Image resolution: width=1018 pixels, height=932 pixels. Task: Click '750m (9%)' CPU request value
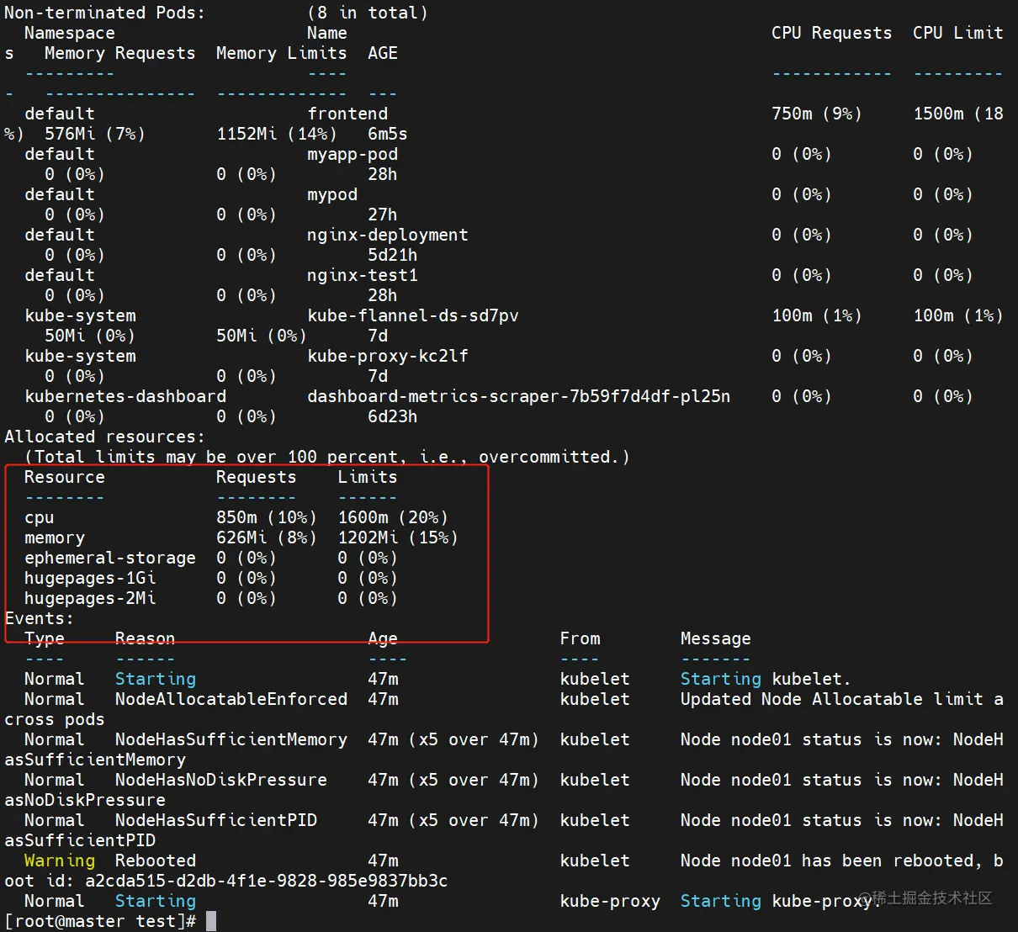coord(817,114)
